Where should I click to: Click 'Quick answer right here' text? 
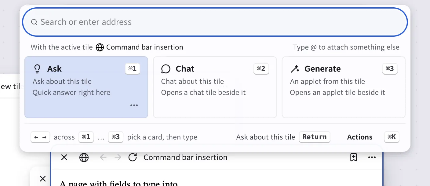71,92
